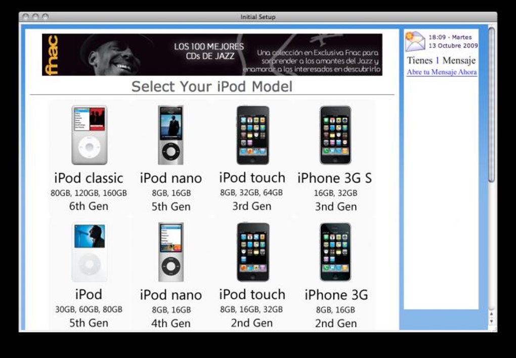Select the iPod classic 6th Gen image
Image resolution: width=516 pixels, height=358 pixels.
coord(89,135)
